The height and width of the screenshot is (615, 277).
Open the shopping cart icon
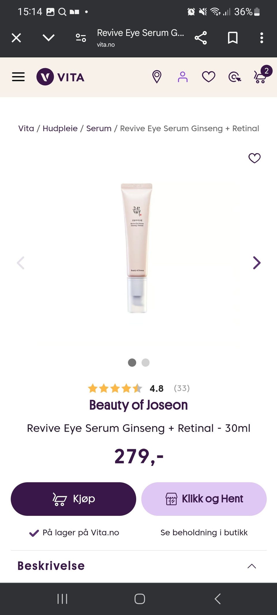pyautogui.click(x=261, y=76)
